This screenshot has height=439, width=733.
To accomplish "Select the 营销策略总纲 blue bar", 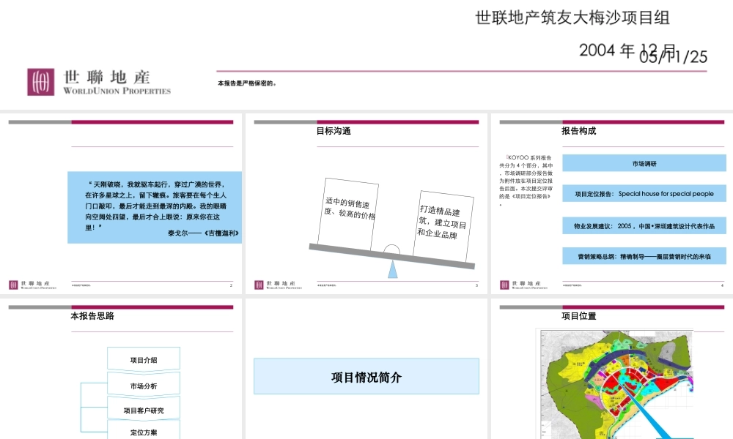I will point(644,256).
